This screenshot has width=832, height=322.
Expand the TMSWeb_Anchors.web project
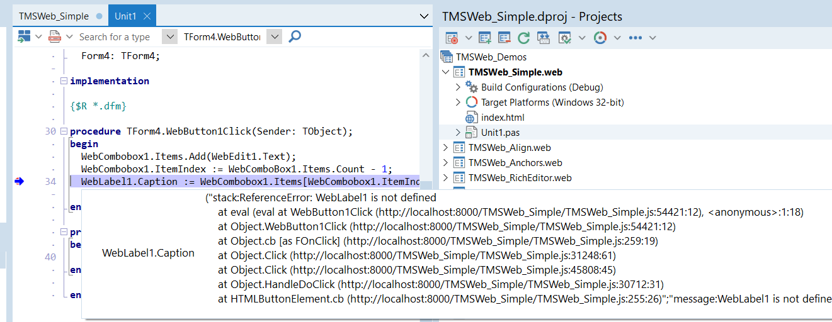click(x=446, y=162)
